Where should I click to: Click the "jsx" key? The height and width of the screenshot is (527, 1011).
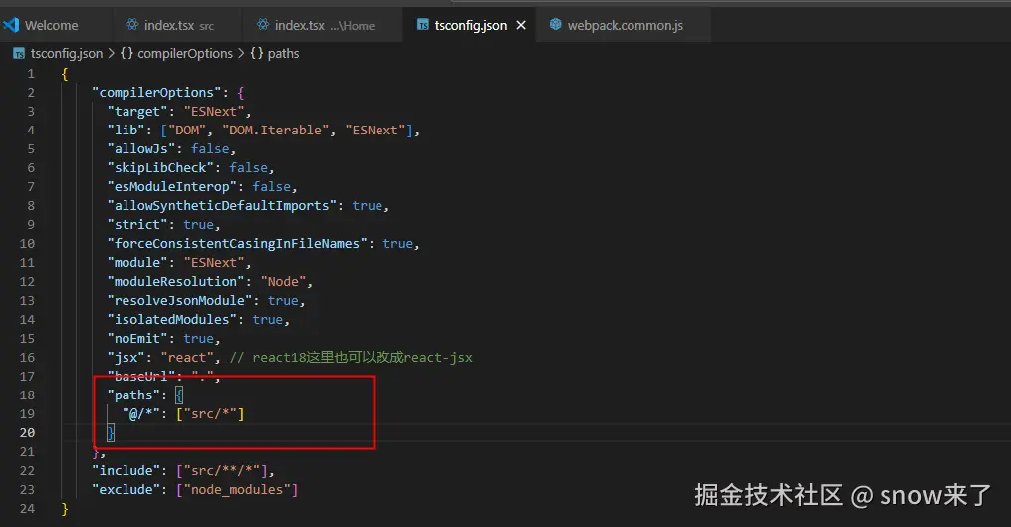126,357
